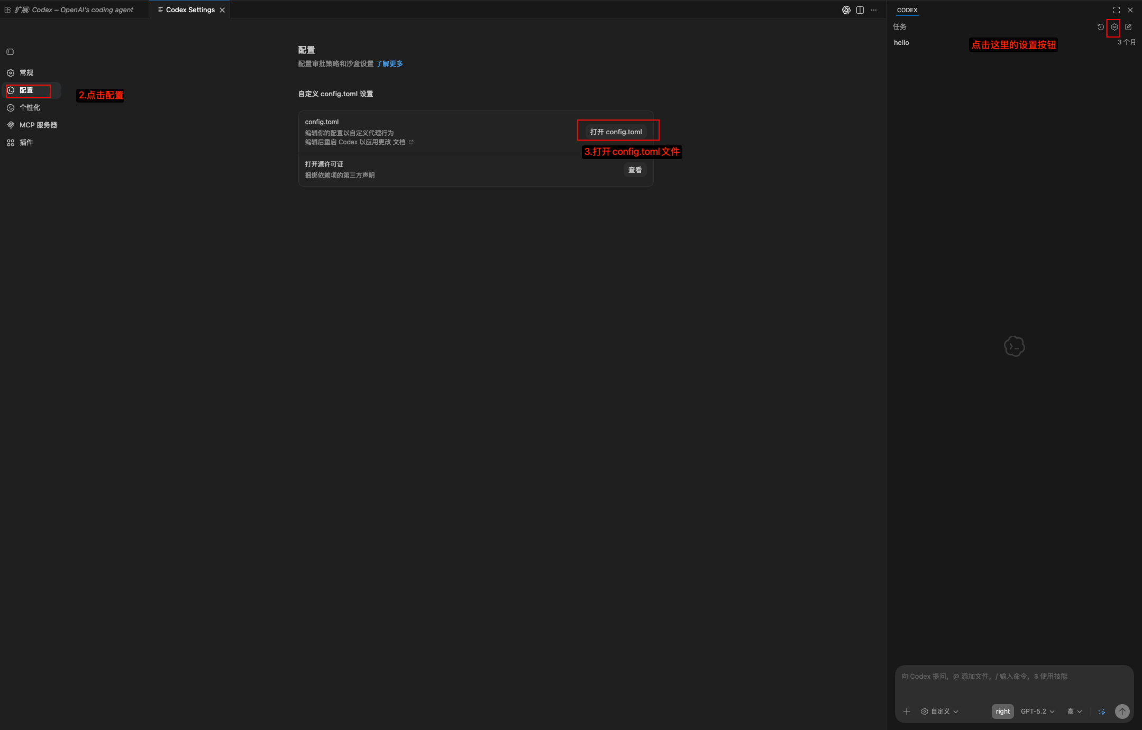The image size is (1142, 730).
Task: Collapse the settings sidebar with panel icon
Action: pyautogui.click(x=10, y=52)
